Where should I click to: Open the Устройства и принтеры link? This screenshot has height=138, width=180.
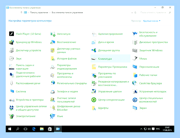coord(30,100)
